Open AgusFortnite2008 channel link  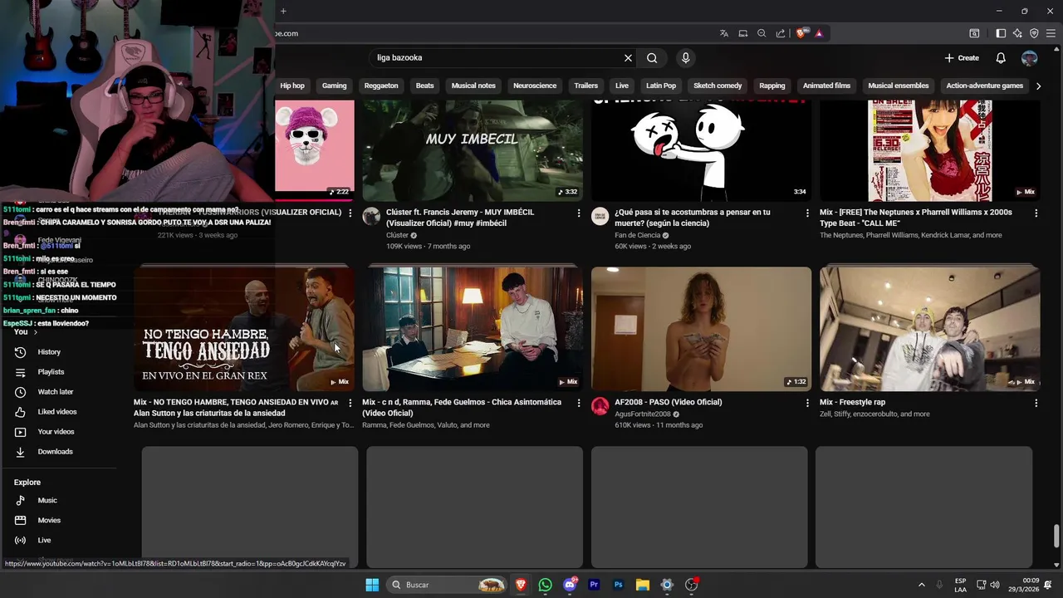643,414
